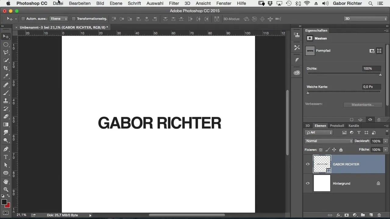Open the Deckkraft opacity slider arrow

point(386,141)
